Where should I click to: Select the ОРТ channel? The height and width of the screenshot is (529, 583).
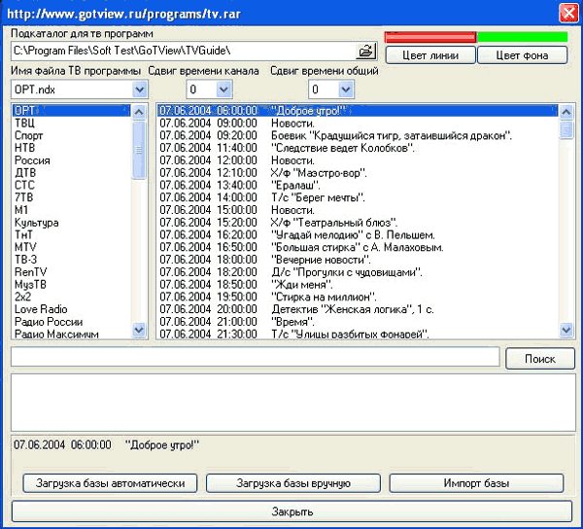tap(71, 111)
